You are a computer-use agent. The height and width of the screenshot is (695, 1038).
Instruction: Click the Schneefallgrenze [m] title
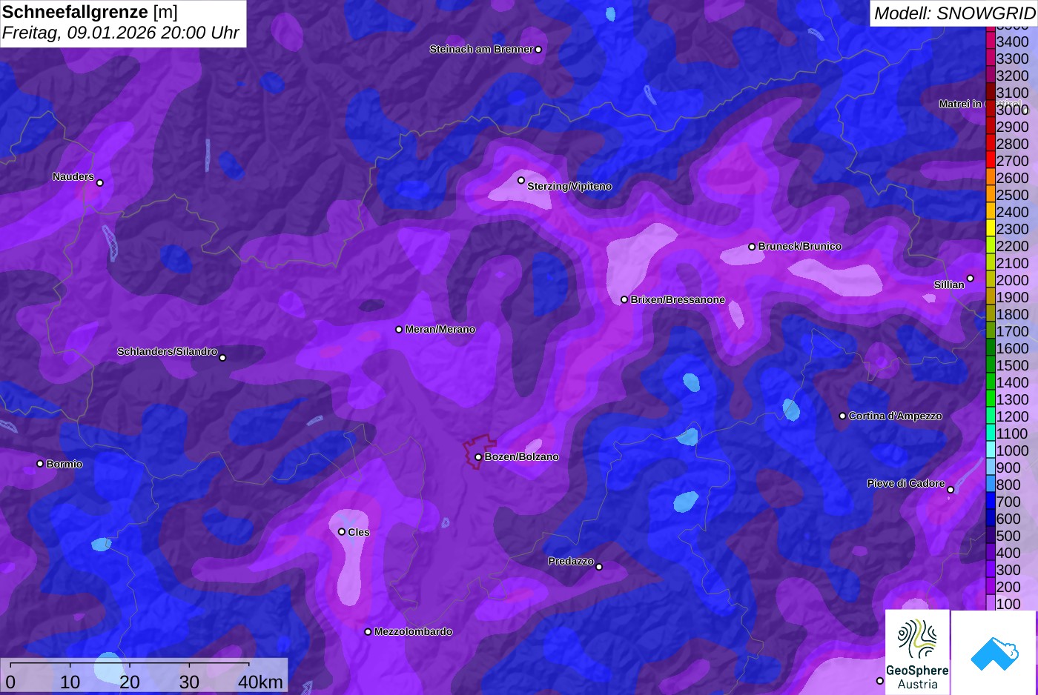(x=90, y=12)
